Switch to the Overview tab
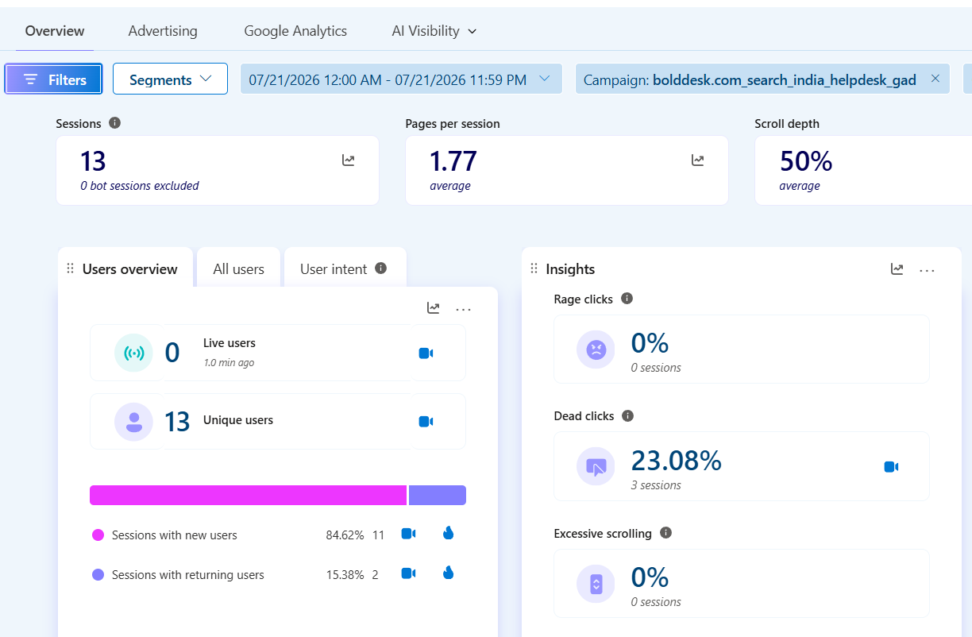This screenshot has height=637, width=972. (55, 31)
